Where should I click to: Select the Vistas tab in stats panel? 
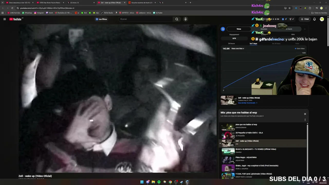coord(239,29)
